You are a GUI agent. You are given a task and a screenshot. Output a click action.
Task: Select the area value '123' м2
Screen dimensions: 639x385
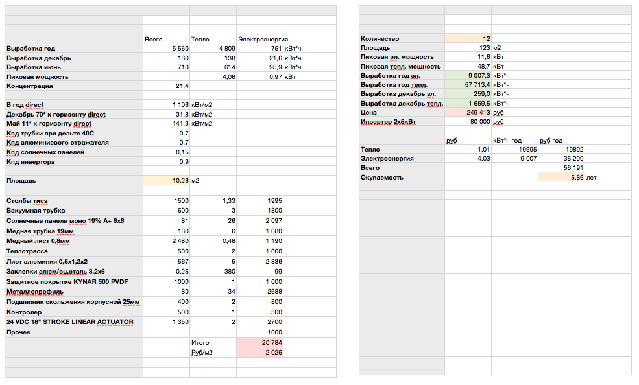(x=485, y=47)
